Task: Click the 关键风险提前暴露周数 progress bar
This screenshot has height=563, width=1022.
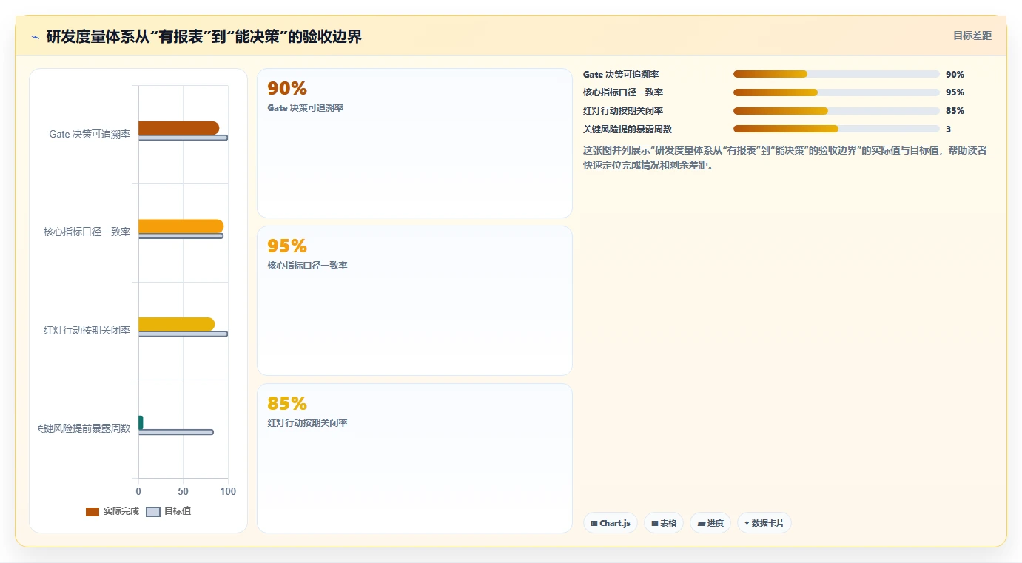Action: pyautogui.click(x=836, y=129)
